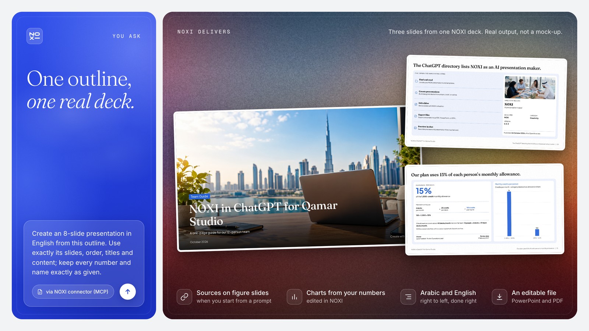Click the text-align icon beside Arabic and English
Image resolution: width=589 pixels, height=331 pixels.
[x=408, y=297]
